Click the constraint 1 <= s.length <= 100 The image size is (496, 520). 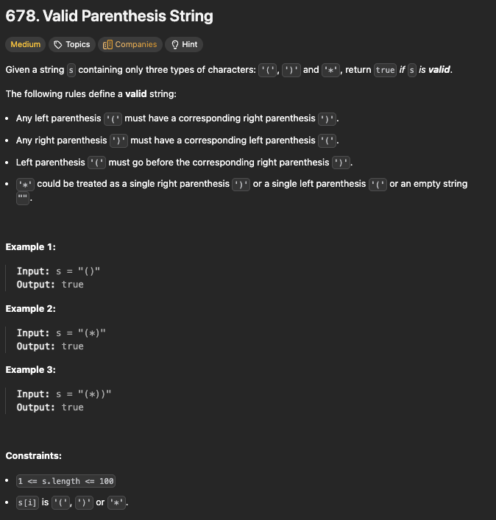point(65,481)
